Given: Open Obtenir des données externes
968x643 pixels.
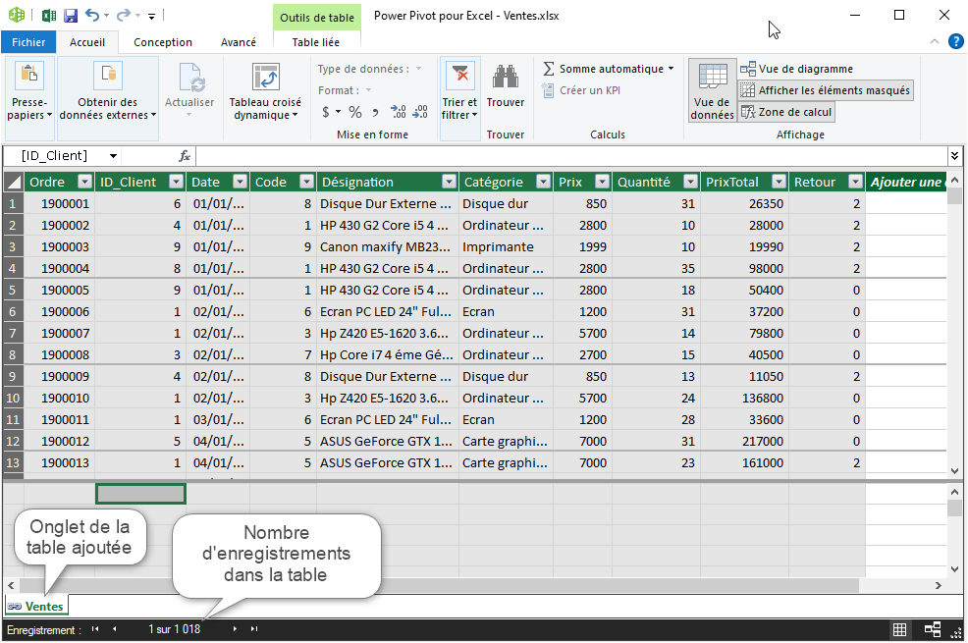Looking at the screenshot, I should [x=107, y=97].
